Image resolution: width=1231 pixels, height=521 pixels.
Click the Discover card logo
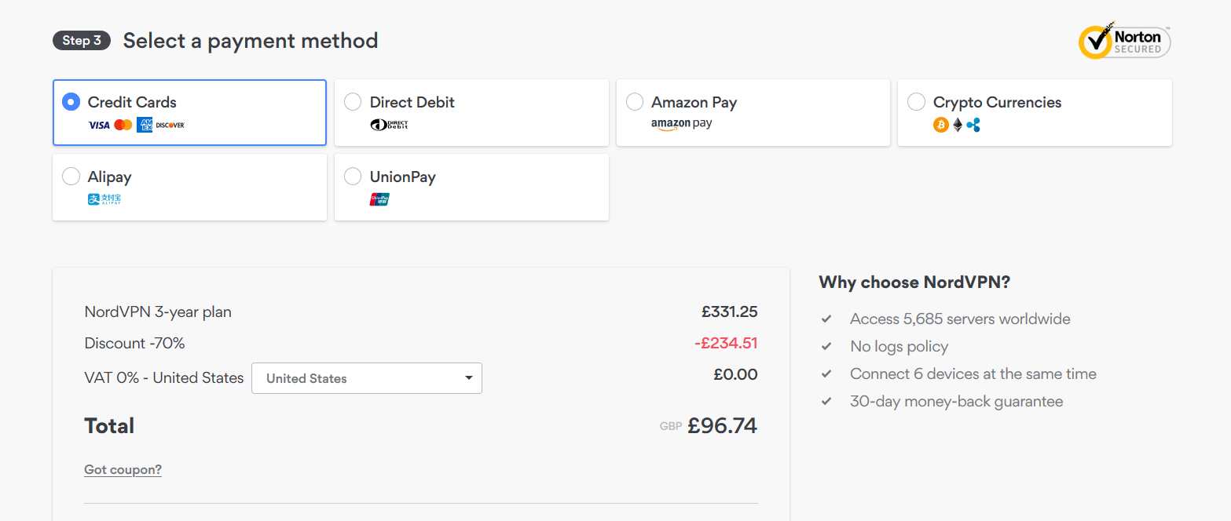tap(170, 125)
